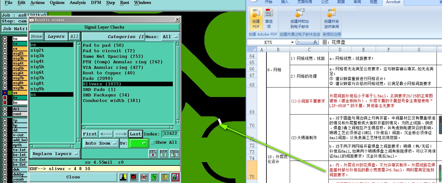Click the UNDO icon button in Results viewer

pos(174,154)
